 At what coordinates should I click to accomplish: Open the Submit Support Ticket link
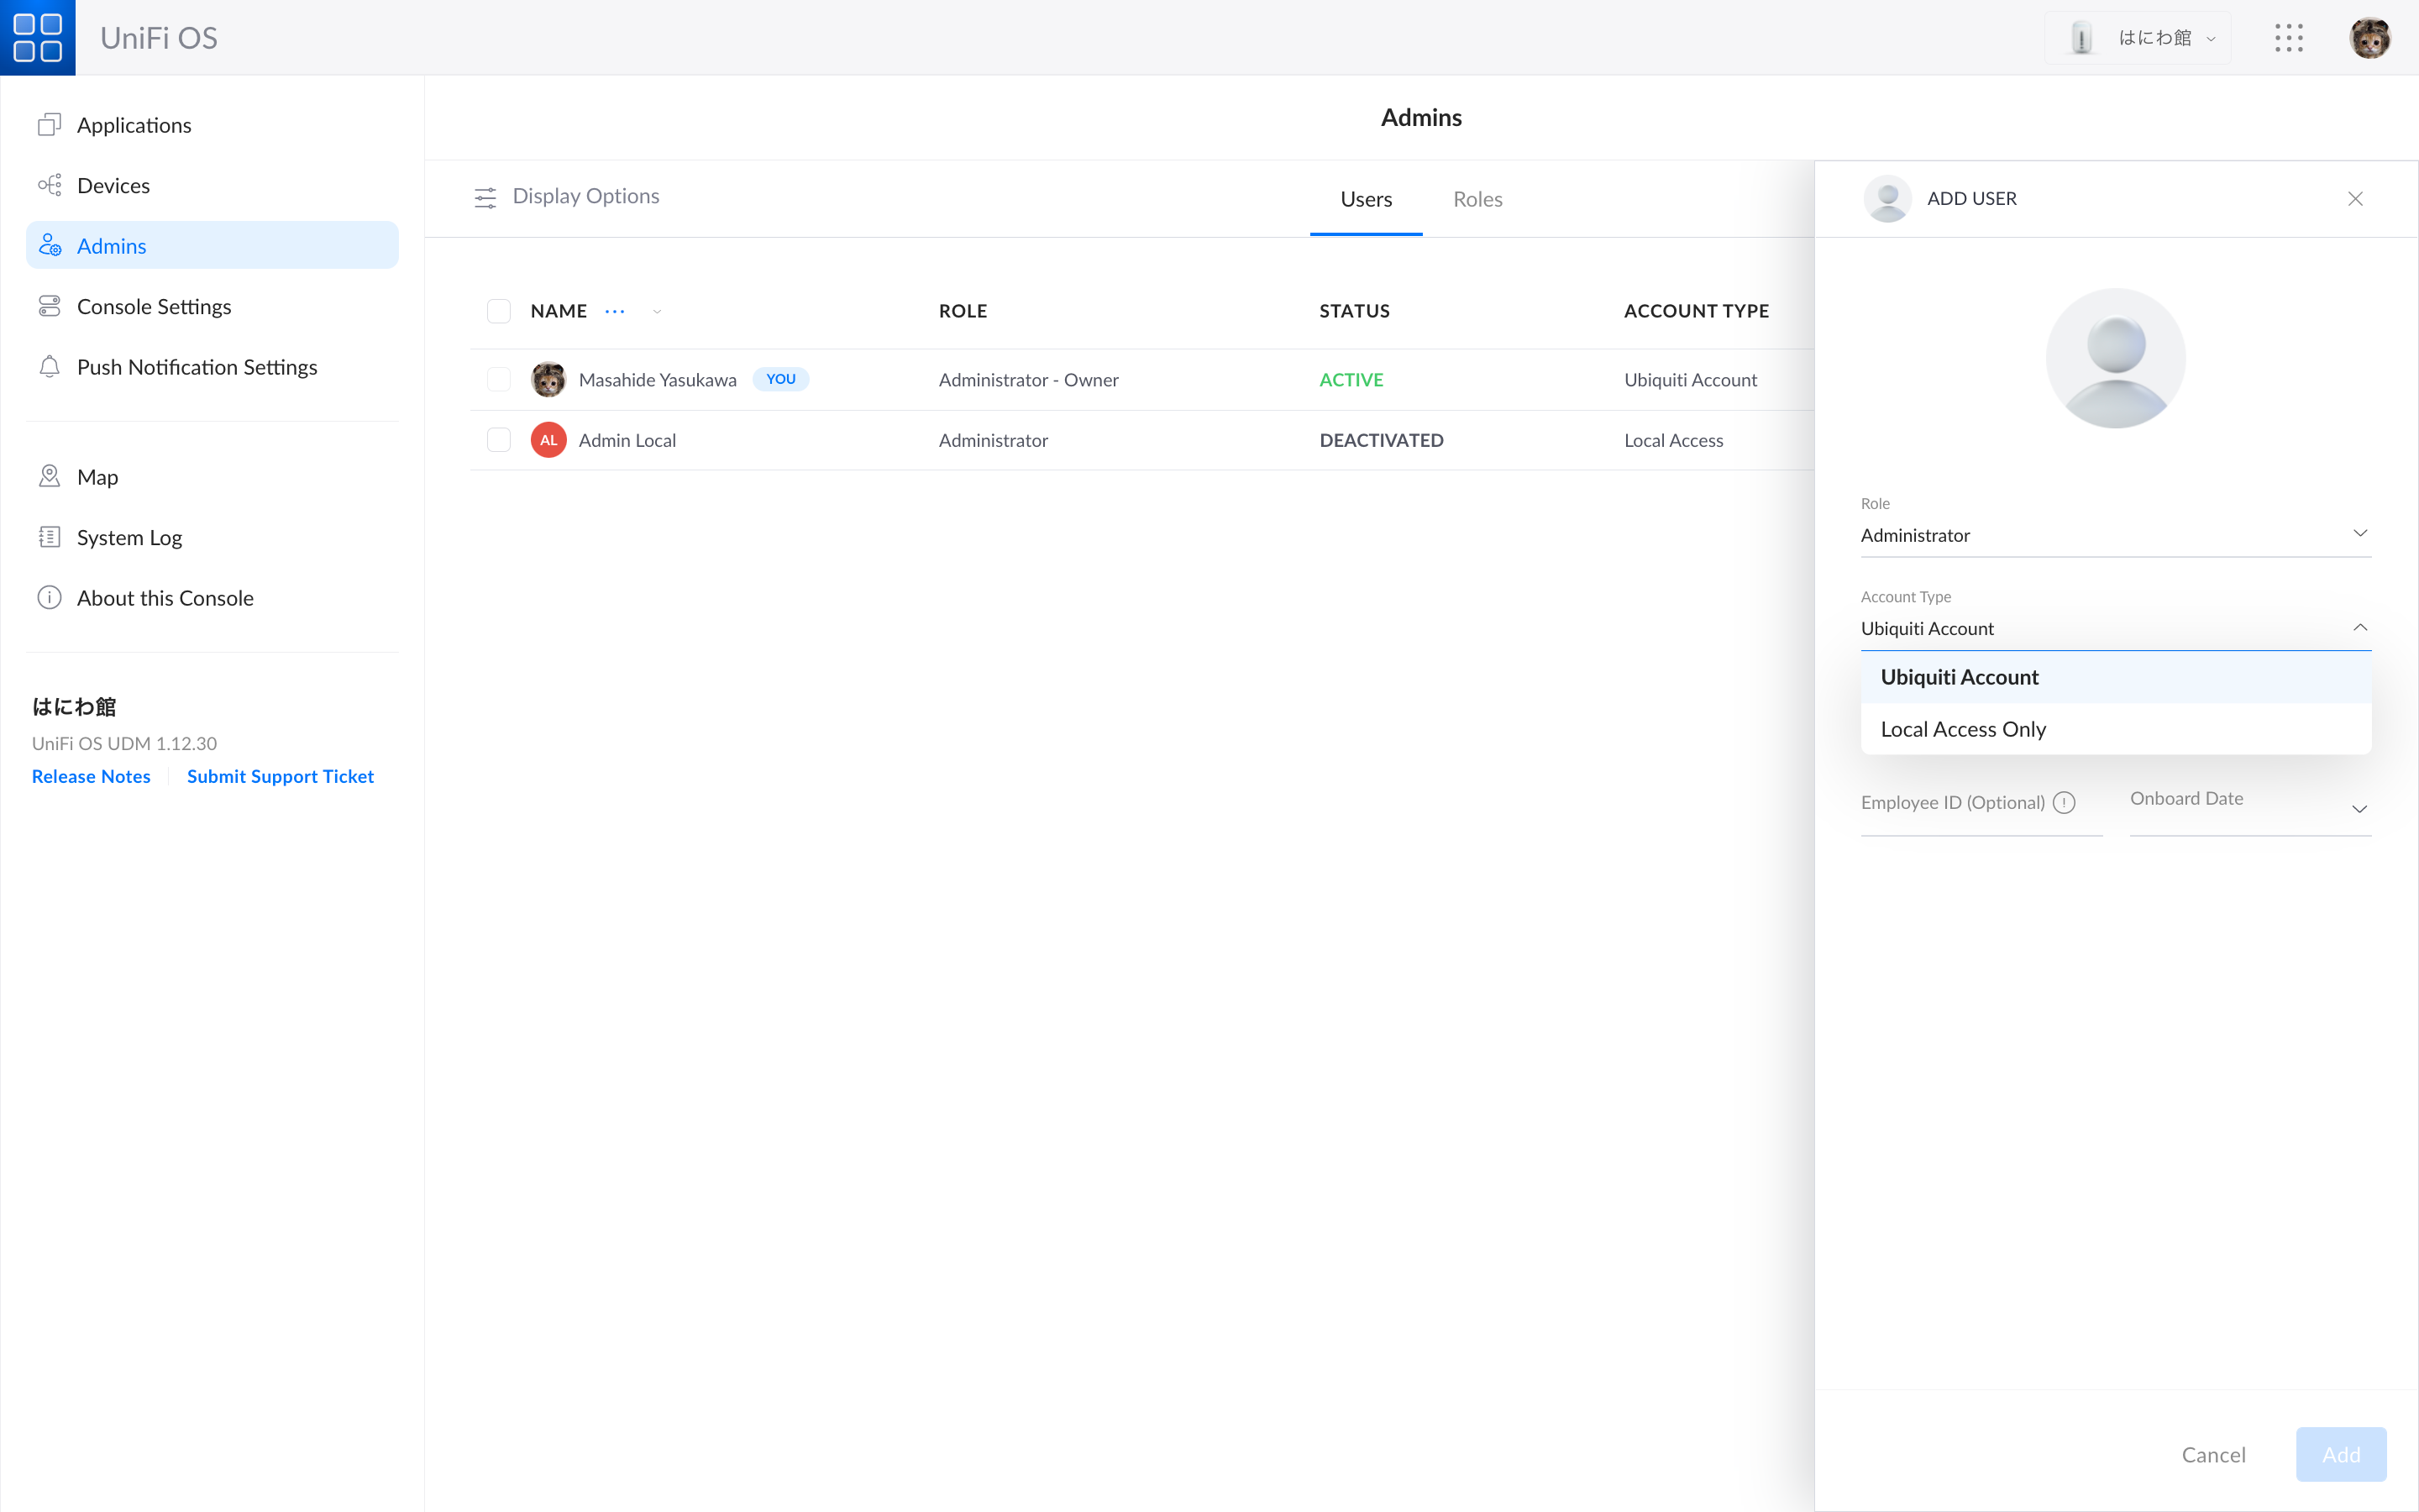[280, 776]
